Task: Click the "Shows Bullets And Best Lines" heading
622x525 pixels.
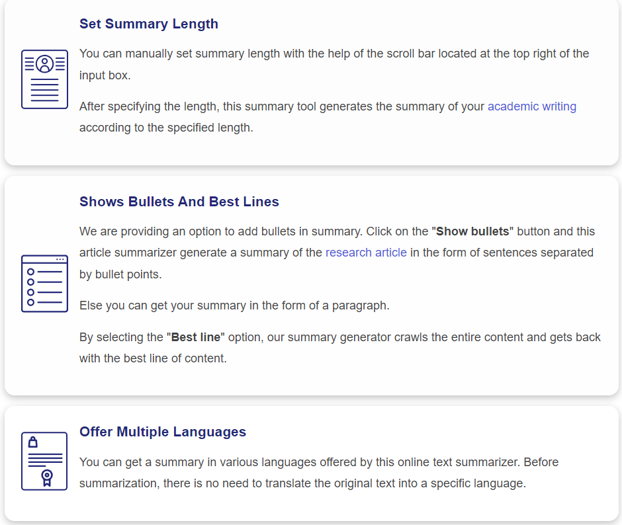Action: point(179,202)
